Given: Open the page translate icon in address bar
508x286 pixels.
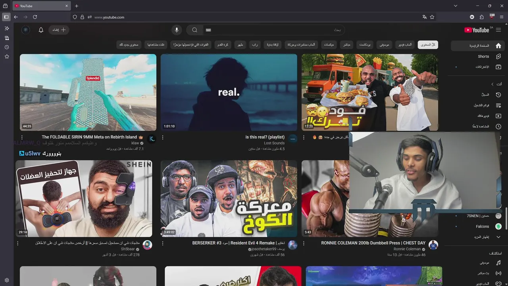Looking at the screenshot, I should pyautogui.click(x=425, y=17).
